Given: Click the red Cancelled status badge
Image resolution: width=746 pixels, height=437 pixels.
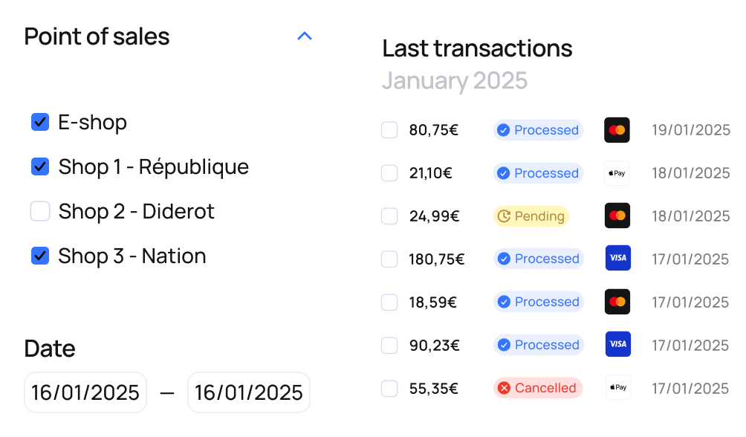Looking at the screenshot, I should pyautogui.click(x=538, y=388).
